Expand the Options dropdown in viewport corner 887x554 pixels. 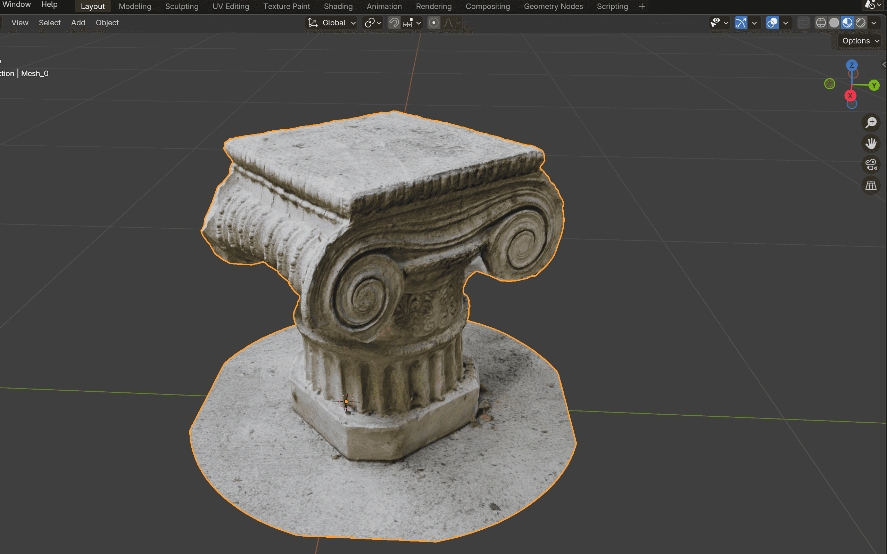(859, 41)
